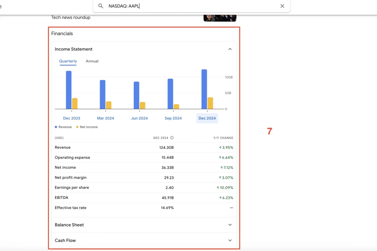Click the Mar 2024 revenue bar
The height and width of the screenshot is (251, 377).
(103, 94)
